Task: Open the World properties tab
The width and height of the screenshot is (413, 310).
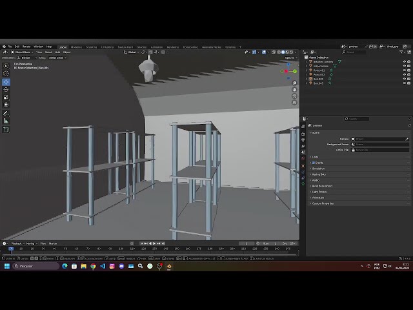Action: 303,158
